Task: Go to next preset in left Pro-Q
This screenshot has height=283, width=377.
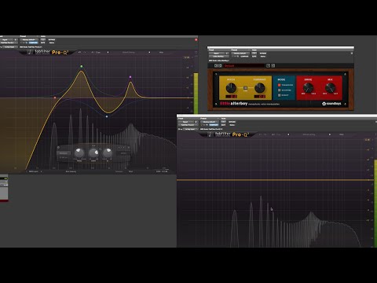Action: (149, 52)
